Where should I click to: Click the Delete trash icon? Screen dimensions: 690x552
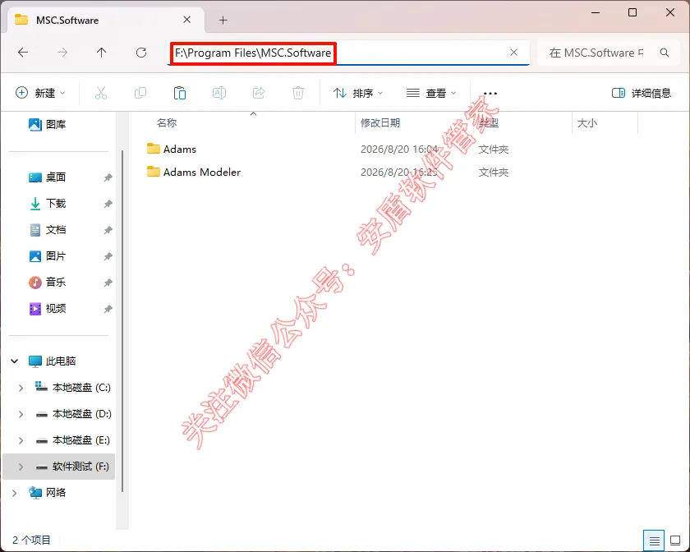(x=298, y=93)
